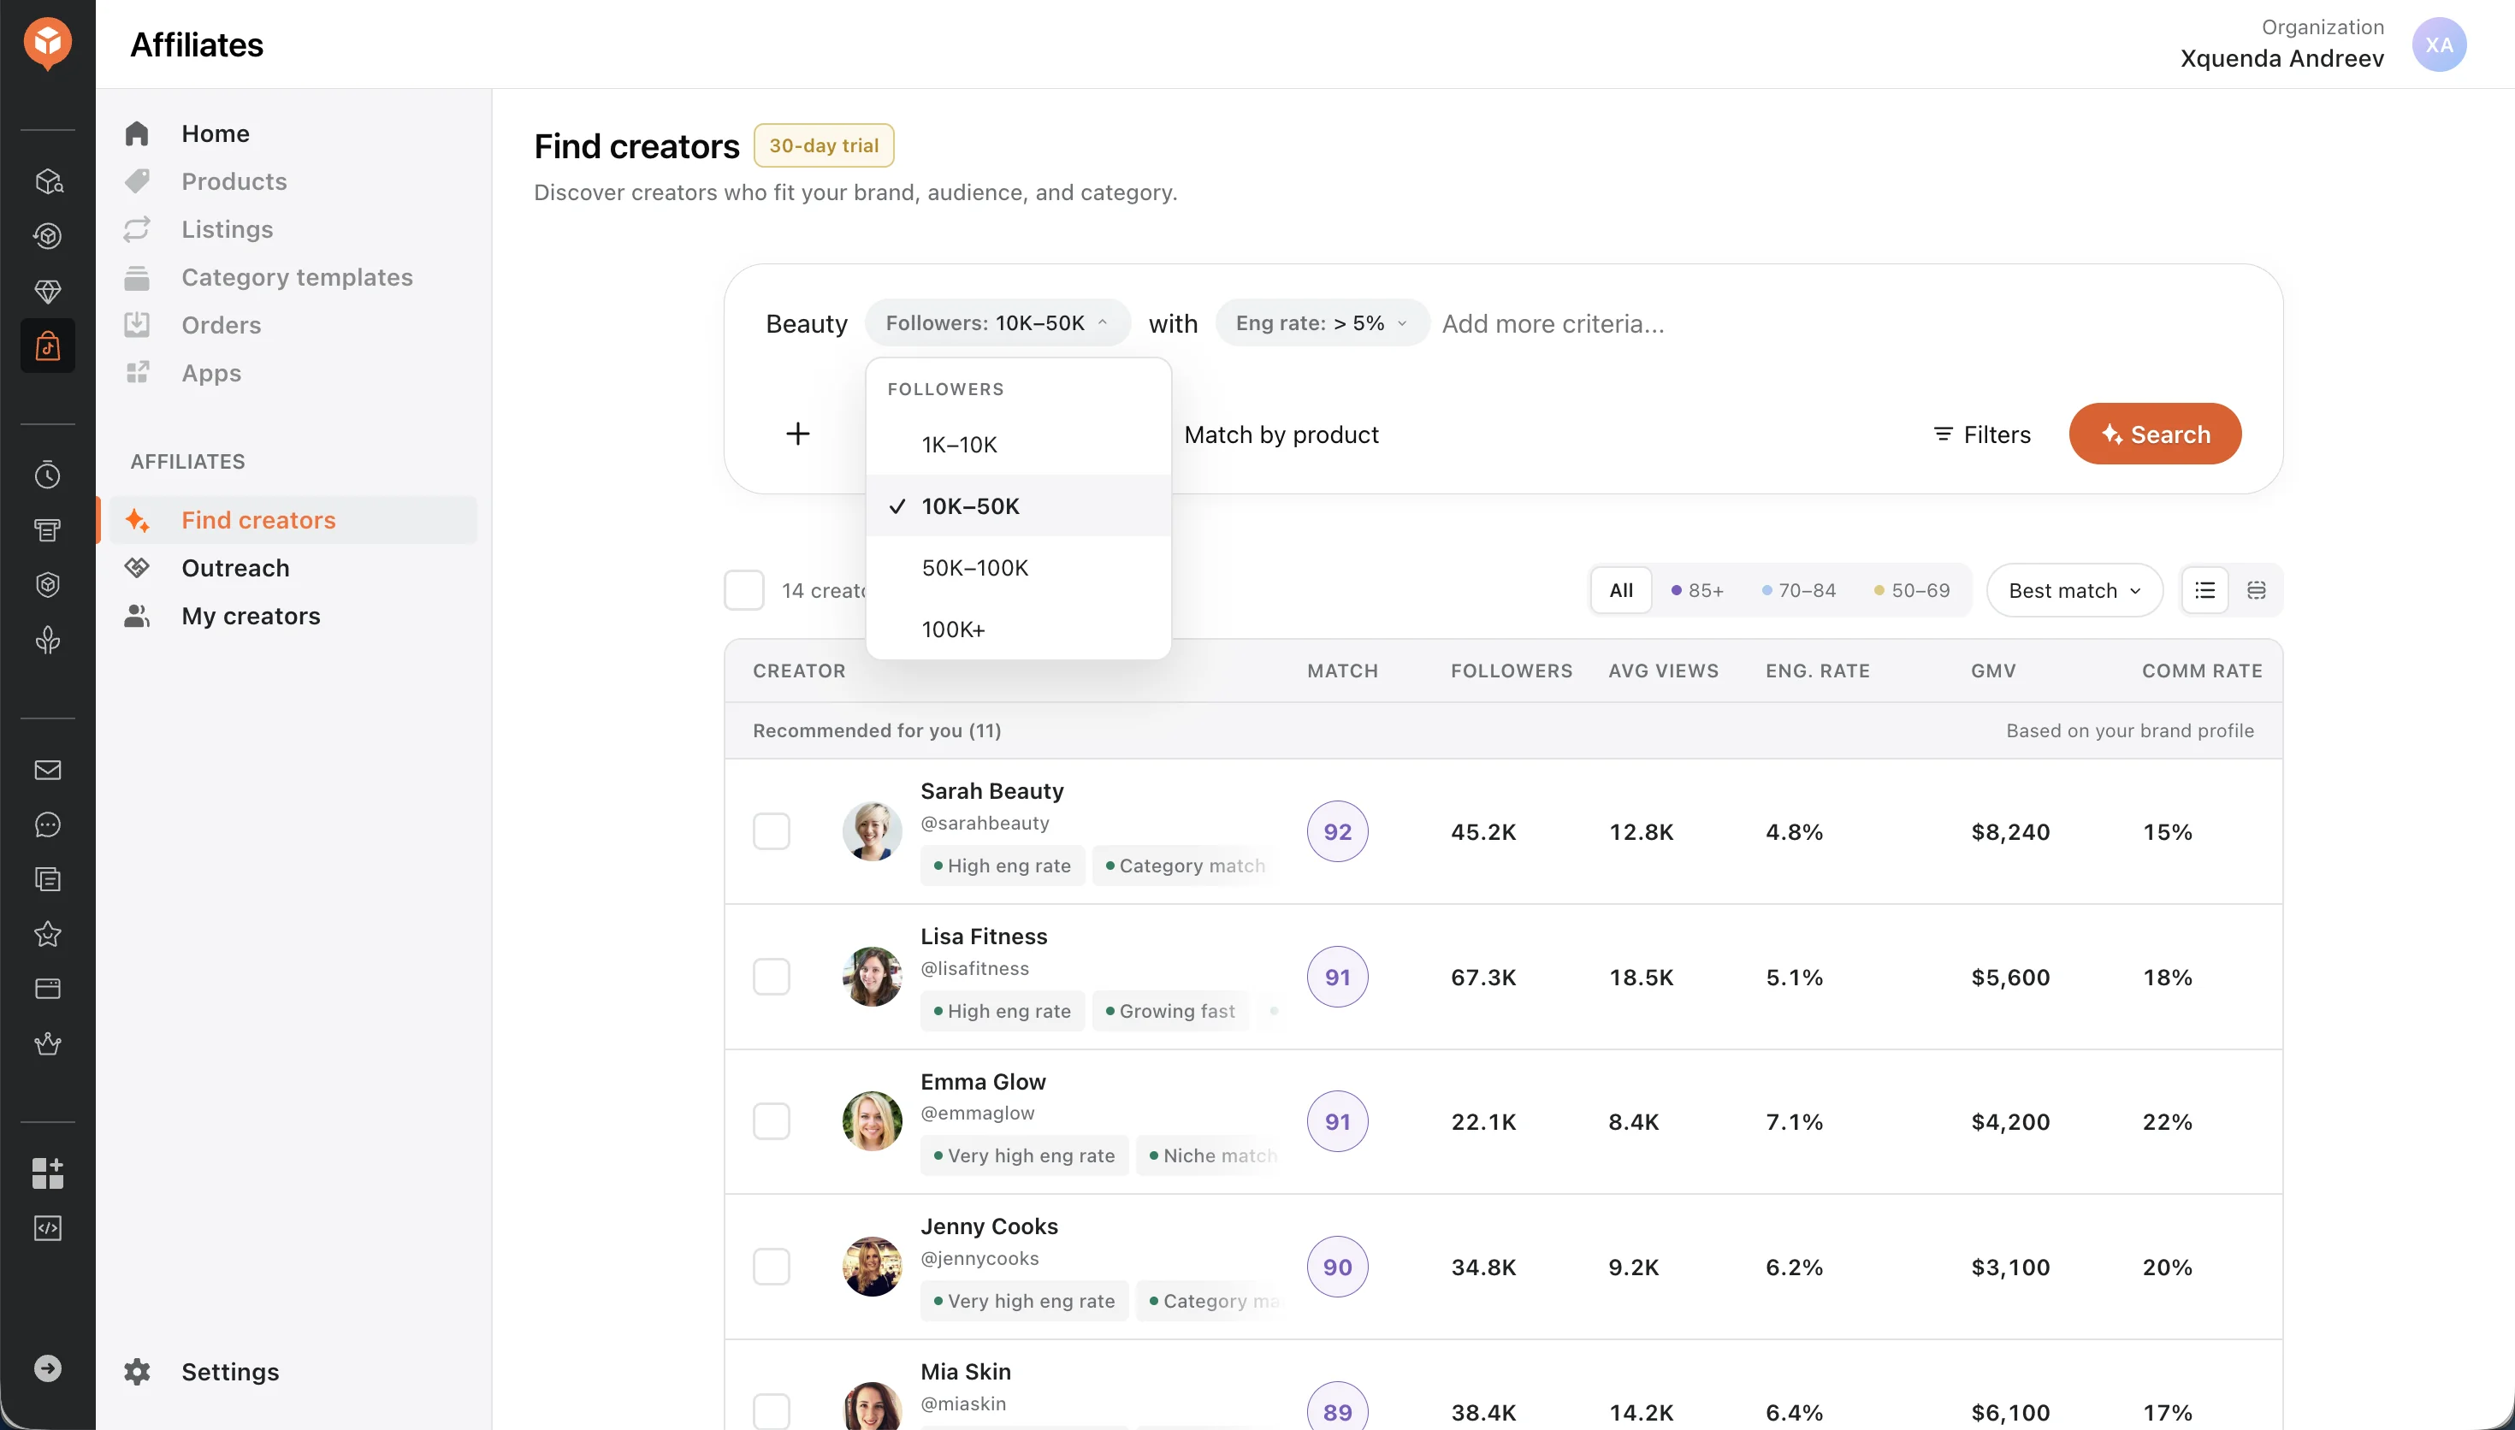Check the Jenny Cooks row checkbox
Viewport: 2515px width, 1430px height.
[771, 1266]
